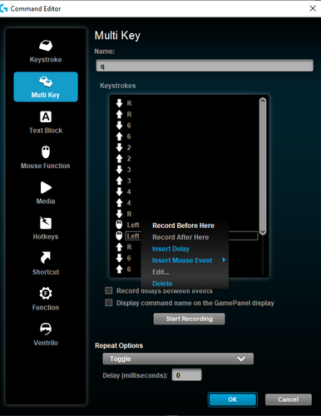
Task: Click the Cancel button
Action: tap(289, 399)
